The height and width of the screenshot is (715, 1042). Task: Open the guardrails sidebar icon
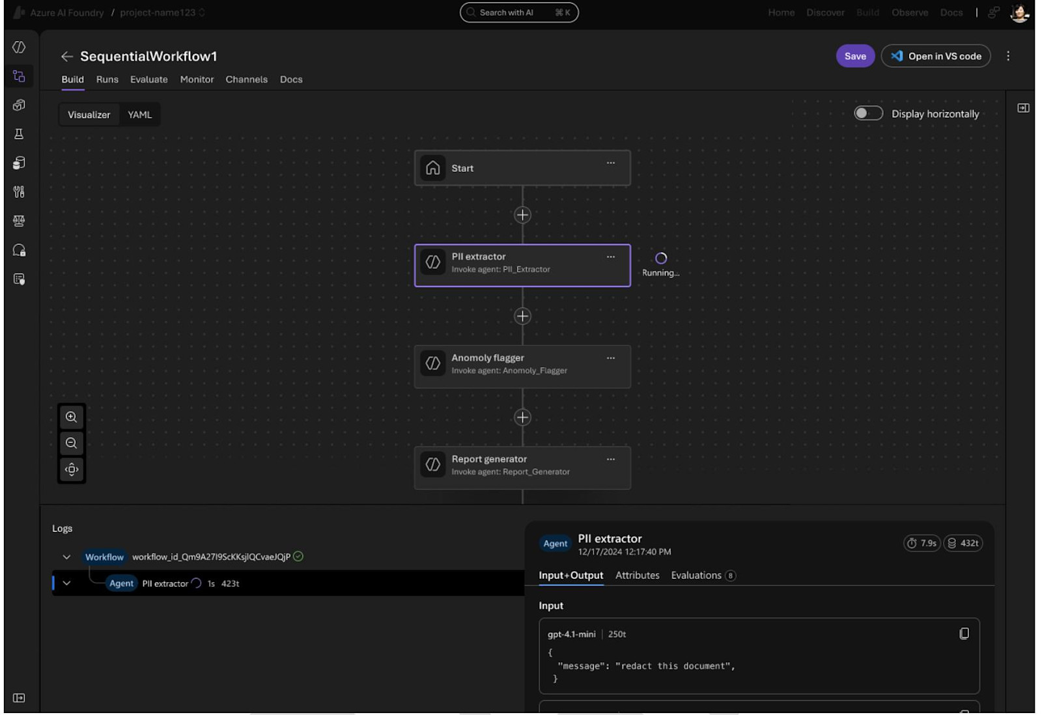click(x=19, y=250)
